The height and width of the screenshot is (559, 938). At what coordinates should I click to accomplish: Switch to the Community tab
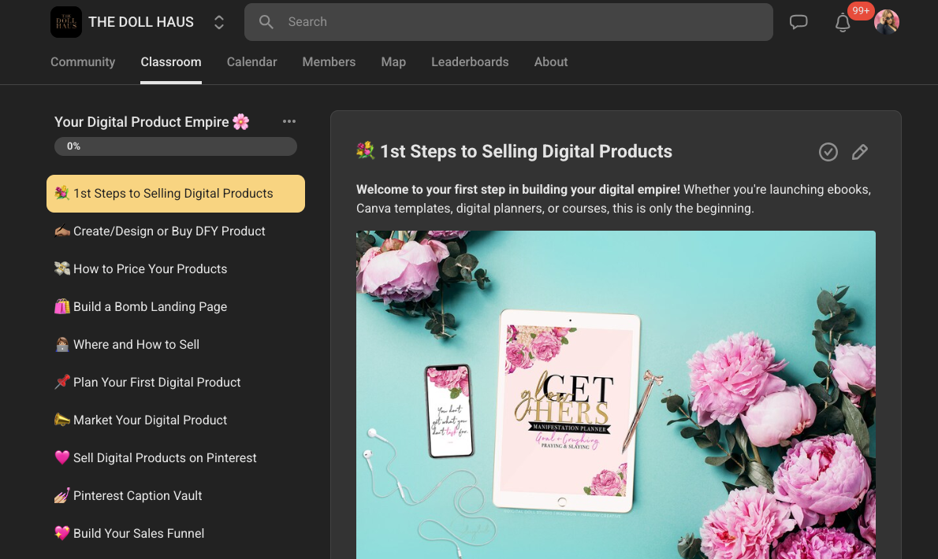click(83, 62)
